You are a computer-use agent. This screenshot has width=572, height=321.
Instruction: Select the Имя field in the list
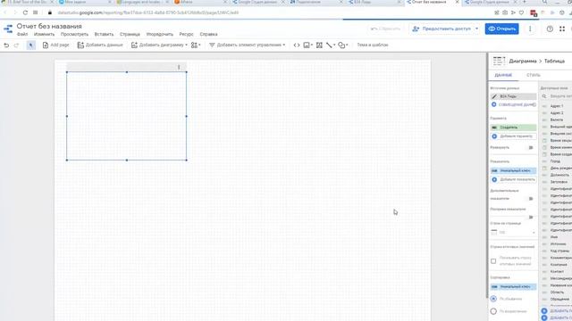pos(554,237)
